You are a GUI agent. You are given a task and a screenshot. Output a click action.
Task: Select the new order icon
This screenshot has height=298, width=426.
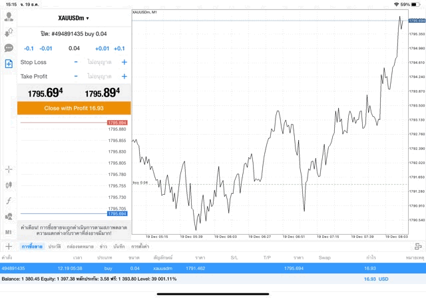(x=9, y=64)
